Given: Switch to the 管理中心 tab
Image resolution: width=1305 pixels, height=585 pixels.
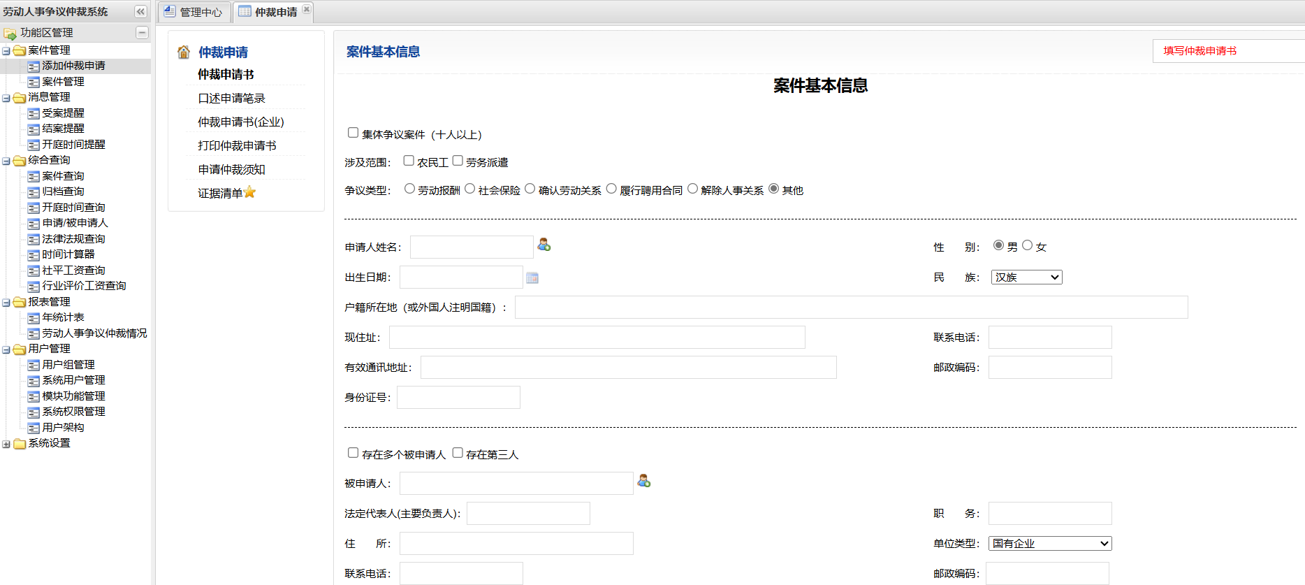Looking at the screenshot, I should point(194,12).
